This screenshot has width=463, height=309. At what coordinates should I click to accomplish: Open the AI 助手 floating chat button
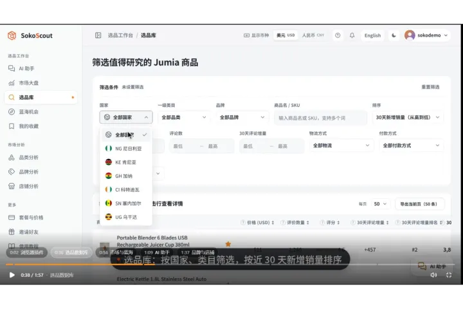click(x=433, y=267)
